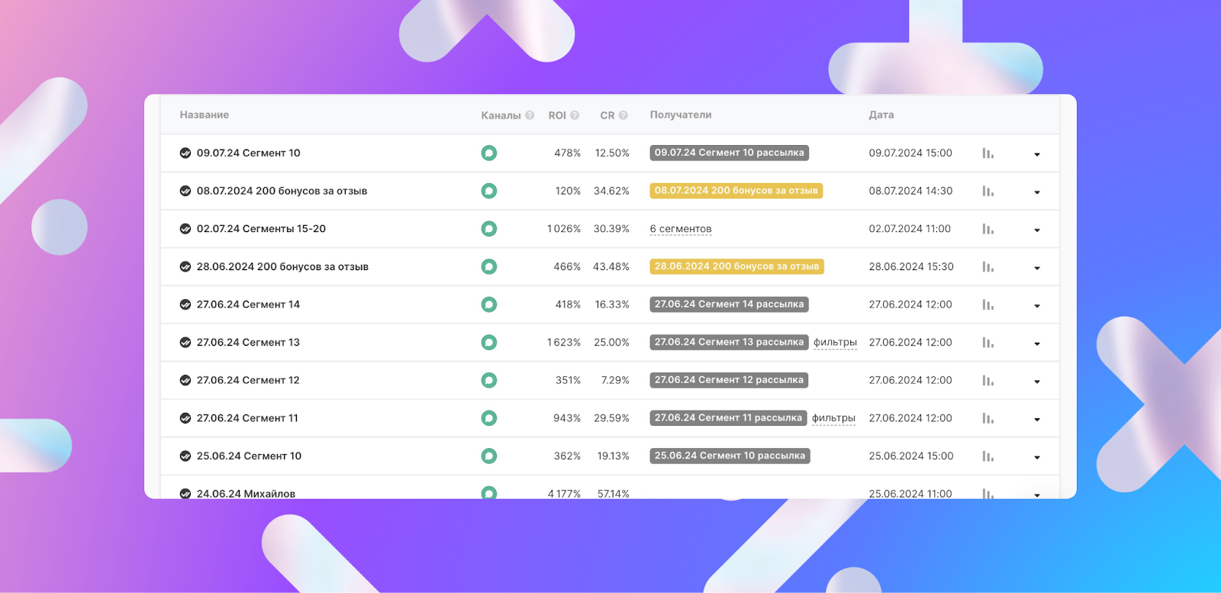This screenshot has width=1221, height=593.
Task: Expand actions menu for 27.06.24 Сегмент 13
Action: [x=1037, y=344]
